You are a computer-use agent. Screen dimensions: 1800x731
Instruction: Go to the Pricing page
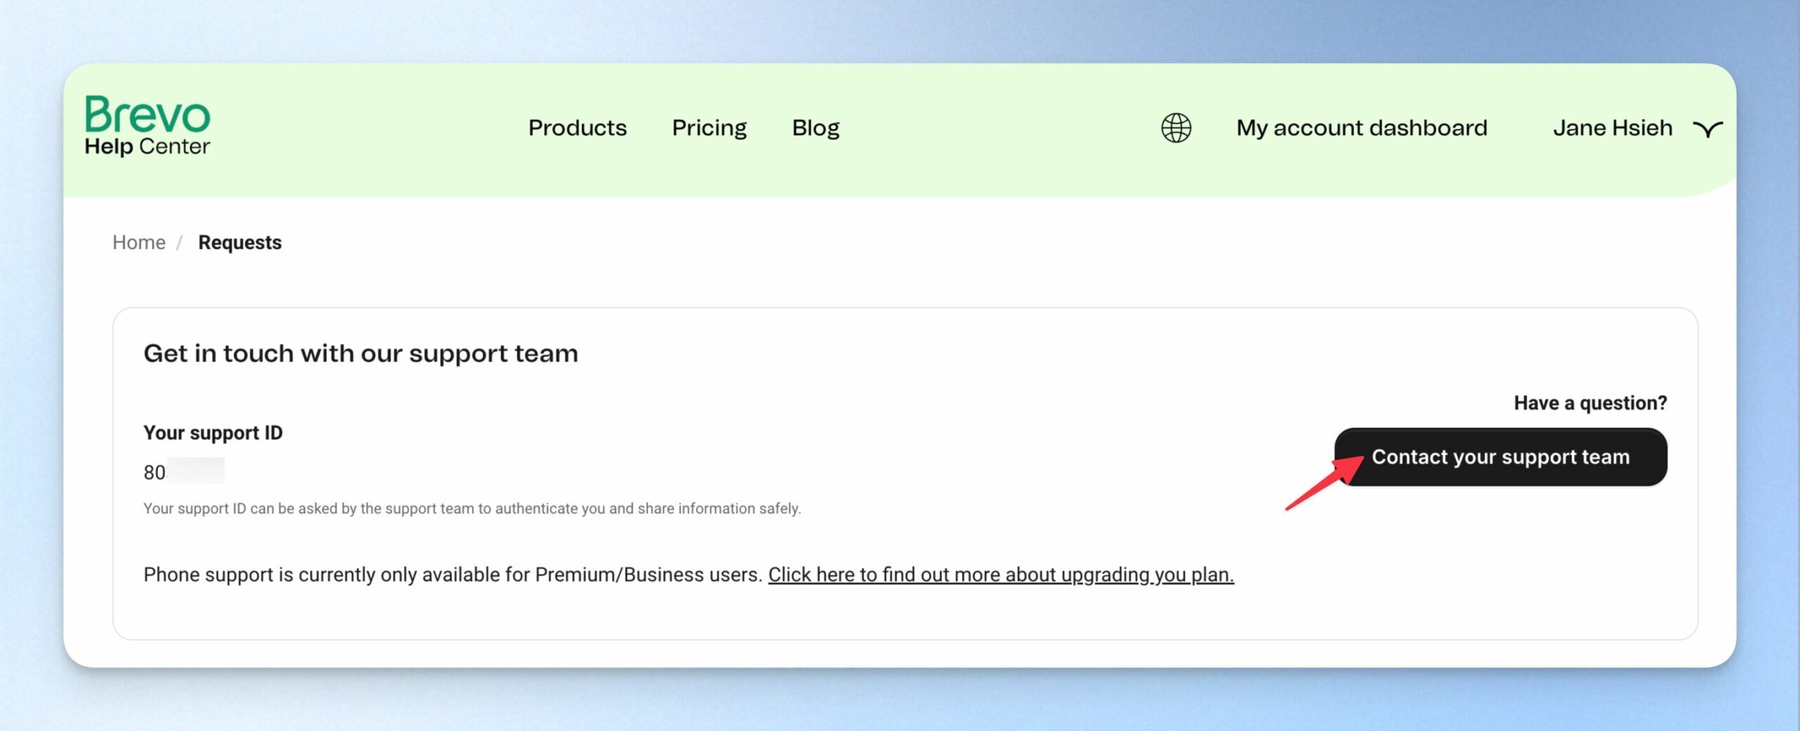[x=709, y=128]
